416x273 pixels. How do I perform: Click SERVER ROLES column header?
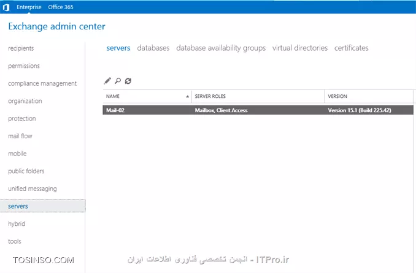pos(258,96)
